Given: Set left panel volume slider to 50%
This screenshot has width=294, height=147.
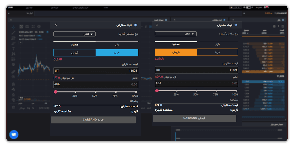Looking at the screenshot, I should pyautogui.click(x=96, y=92).
